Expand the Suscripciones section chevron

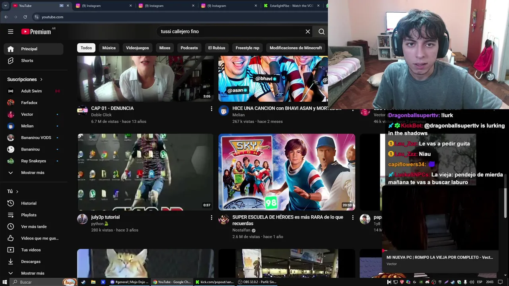41,79
